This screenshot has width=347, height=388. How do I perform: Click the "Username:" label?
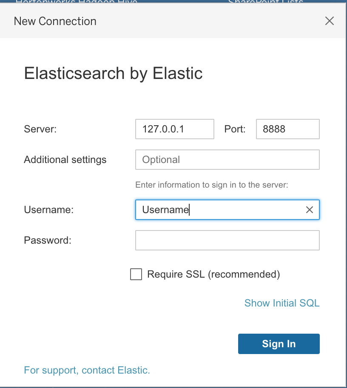pyautogui.click(x=49, y=210)
